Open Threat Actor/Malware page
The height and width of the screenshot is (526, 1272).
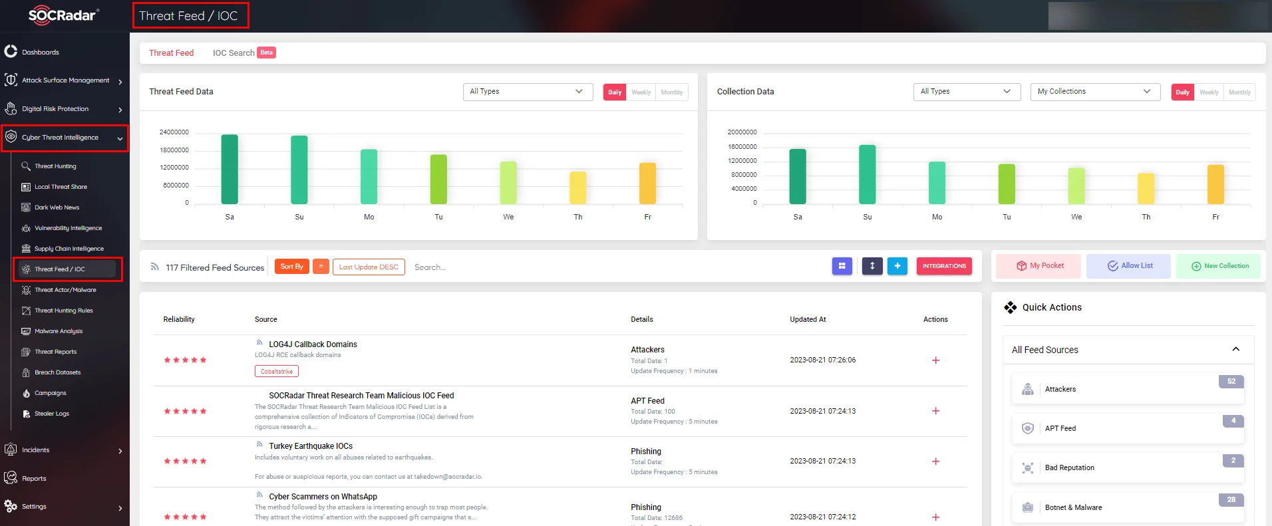[x=65, y=290]
